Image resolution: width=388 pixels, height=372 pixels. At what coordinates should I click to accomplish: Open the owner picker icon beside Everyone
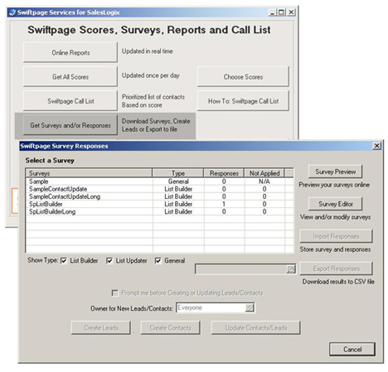pos(250,307)
